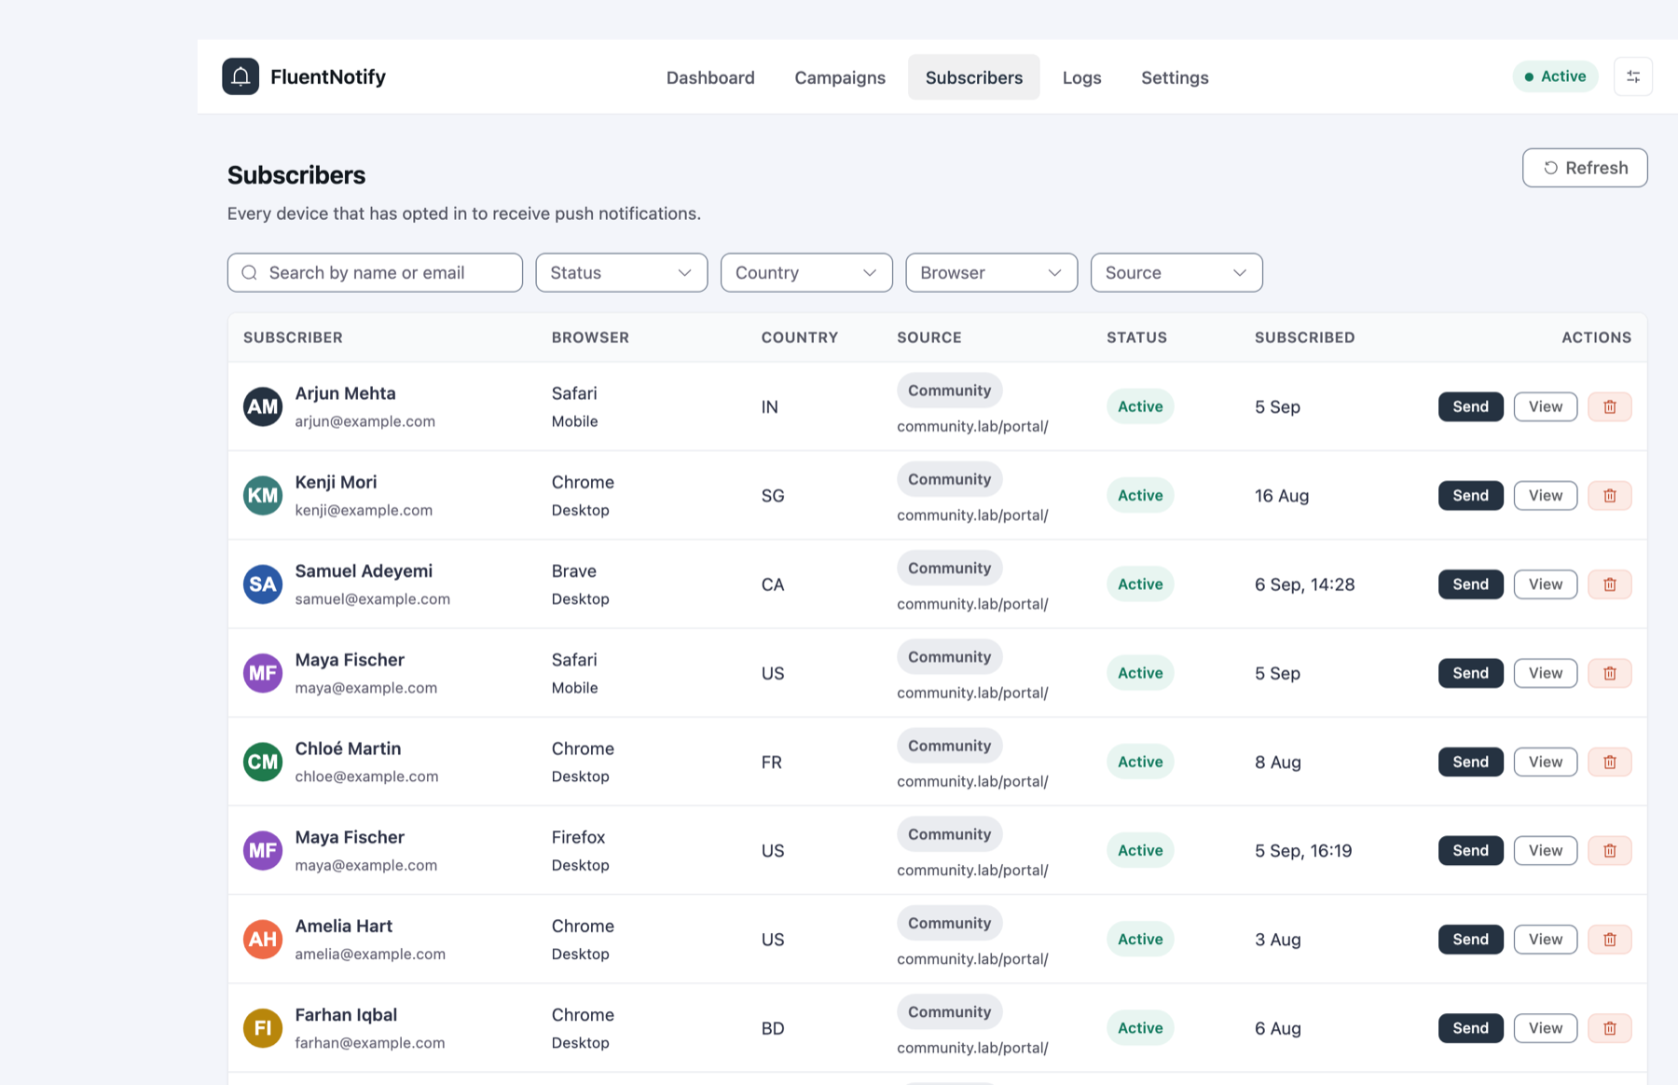Click the Active status badge for Farhan Iqbal
Image resolution: width=1678 pixels, height=1085 pixels.
click(x=1140, y=1028)
